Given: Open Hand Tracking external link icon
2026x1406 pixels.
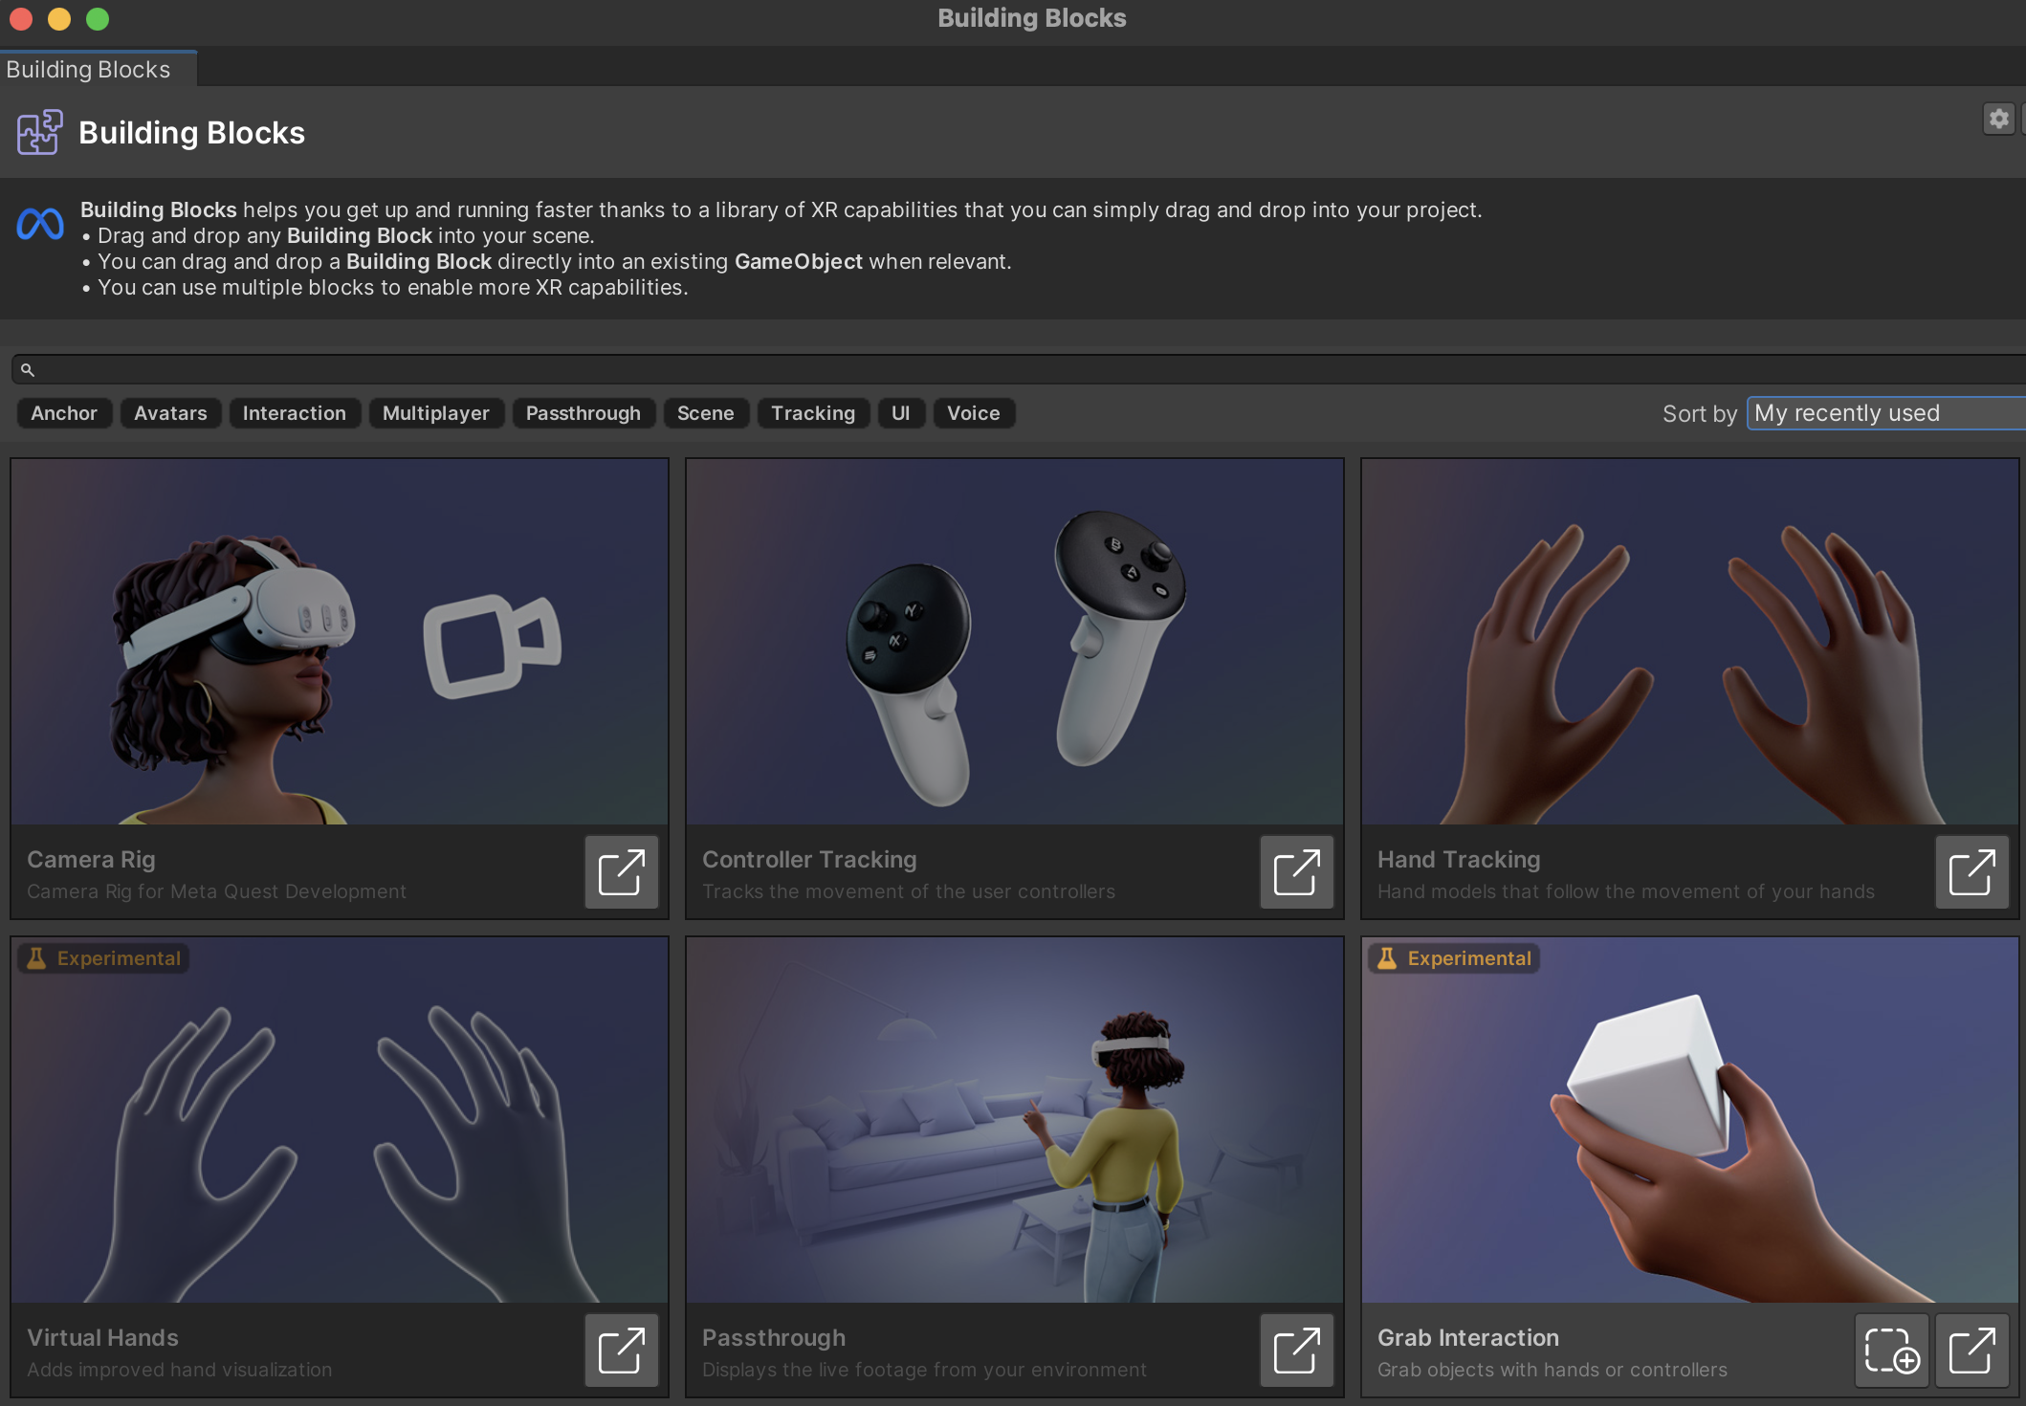Looking at the screenshot, I should [1971, 872].
